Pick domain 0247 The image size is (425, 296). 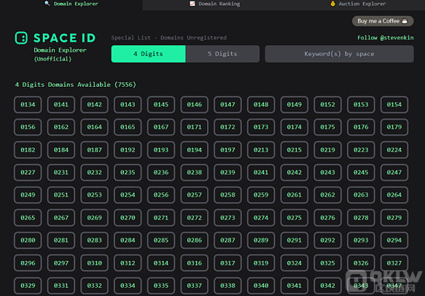tap(394, 172)
